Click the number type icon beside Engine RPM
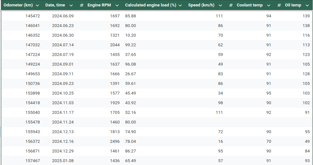 tap(81, 5)
